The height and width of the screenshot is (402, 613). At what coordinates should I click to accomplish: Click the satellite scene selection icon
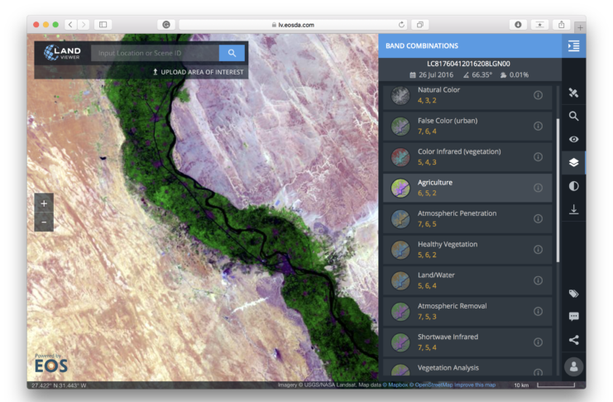click(x=573, y=93)
